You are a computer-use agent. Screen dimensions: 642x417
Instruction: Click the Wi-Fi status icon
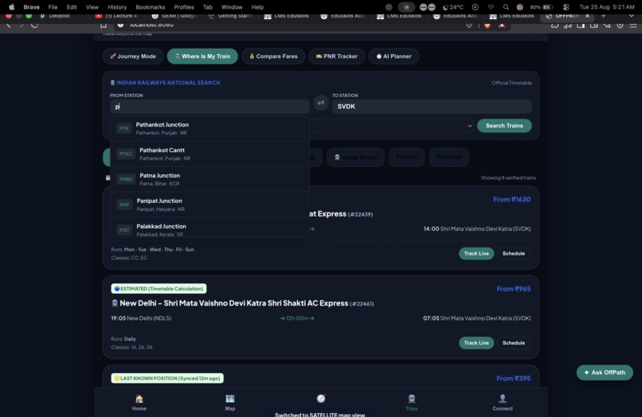(491, 7)
